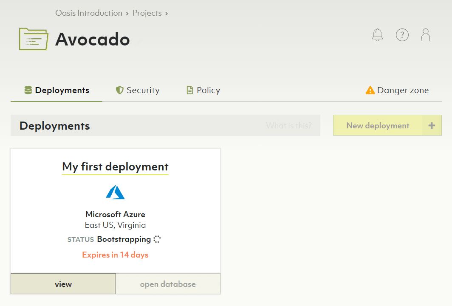Image resolution: width=452 pixels, height=306 pixels.
Task: Click the New deployment button
Action: [378, 125]
